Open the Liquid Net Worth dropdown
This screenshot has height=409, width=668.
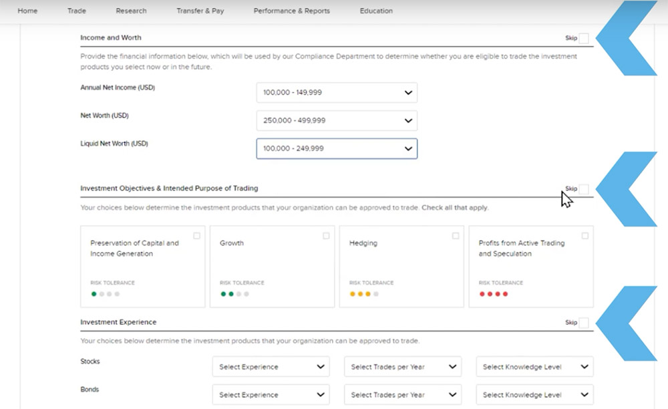pos(336,148)
